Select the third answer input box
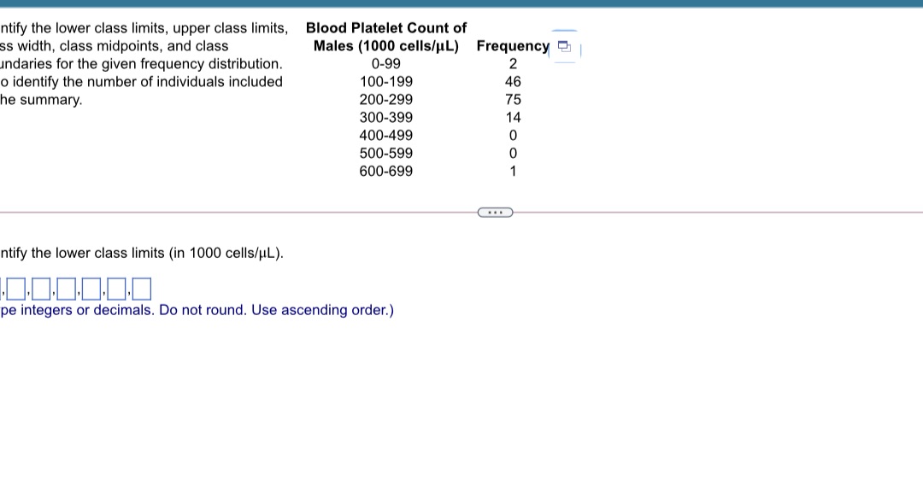This screenshot has width=923, height=497. coord(64,289)
